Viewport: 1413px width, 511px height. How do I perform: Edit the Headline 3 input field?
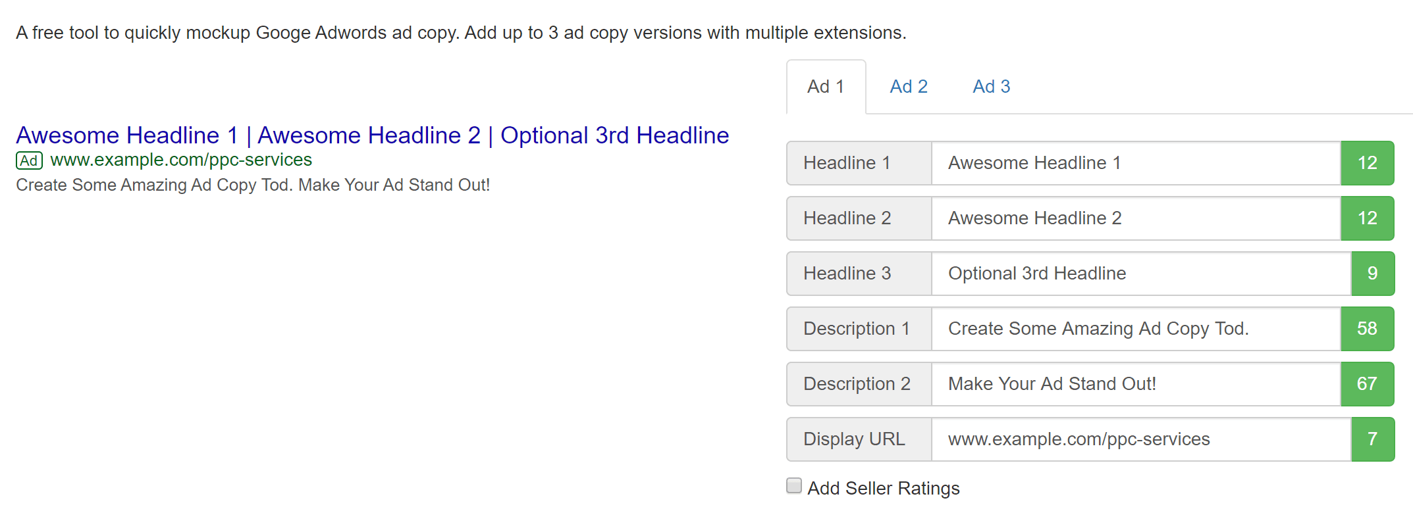click(x=1140, y=274)
